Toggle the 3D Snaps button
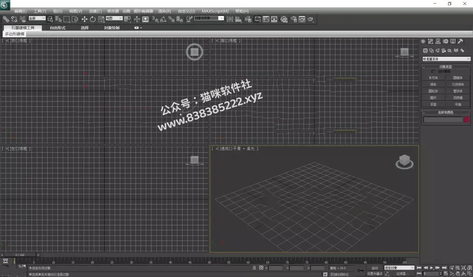The width and height of the screenshot is (473, 277). (155, 19)
